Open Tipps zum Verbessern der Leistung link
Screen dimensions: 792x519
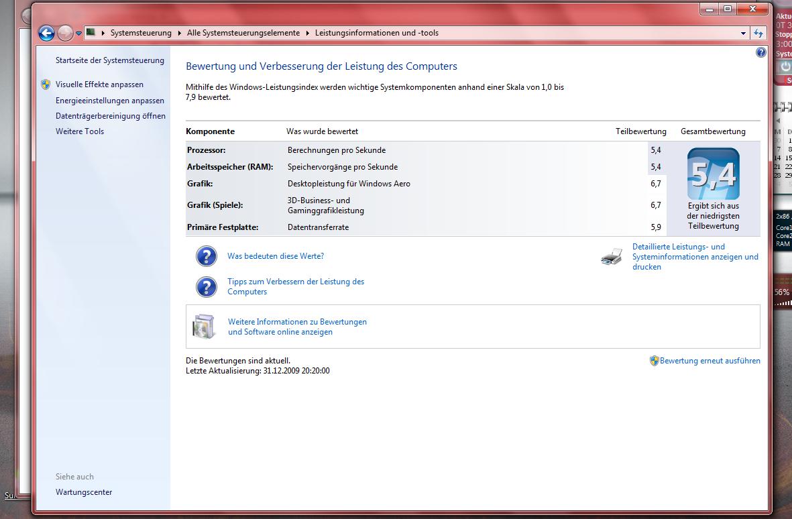pos(296,287)
